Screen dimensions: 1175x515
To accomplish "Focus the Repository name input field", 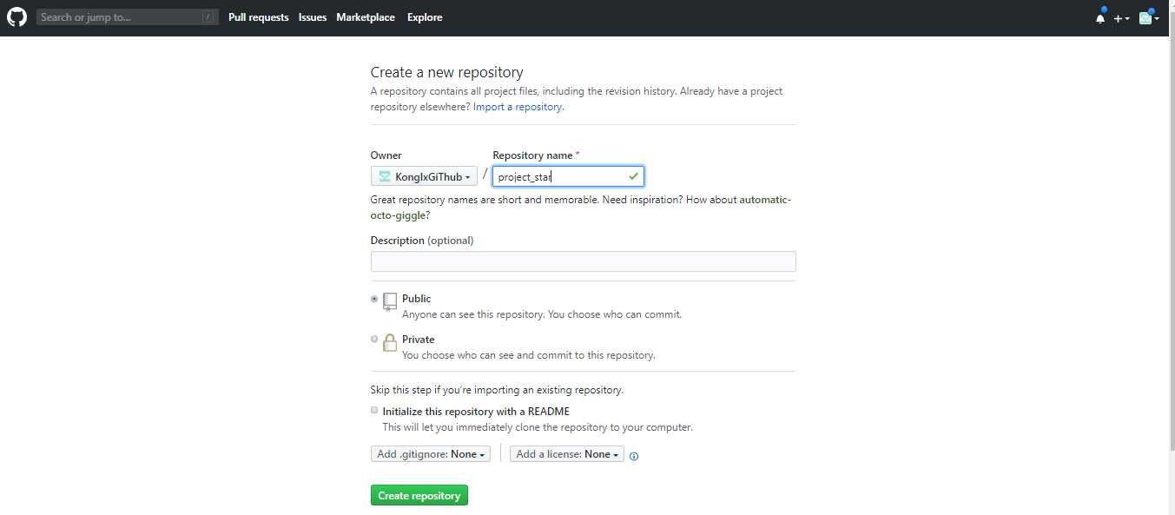I will [561, 177].
